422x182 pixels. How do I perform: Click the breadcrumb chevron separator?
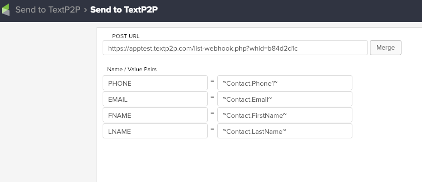pyautogui.click(x=85, y=10)
